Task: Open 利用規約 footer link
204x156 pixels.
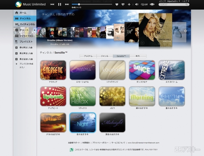Action: coord(86,143)
